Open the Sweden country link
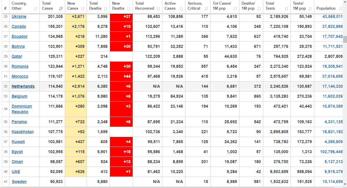 [19, 182]
